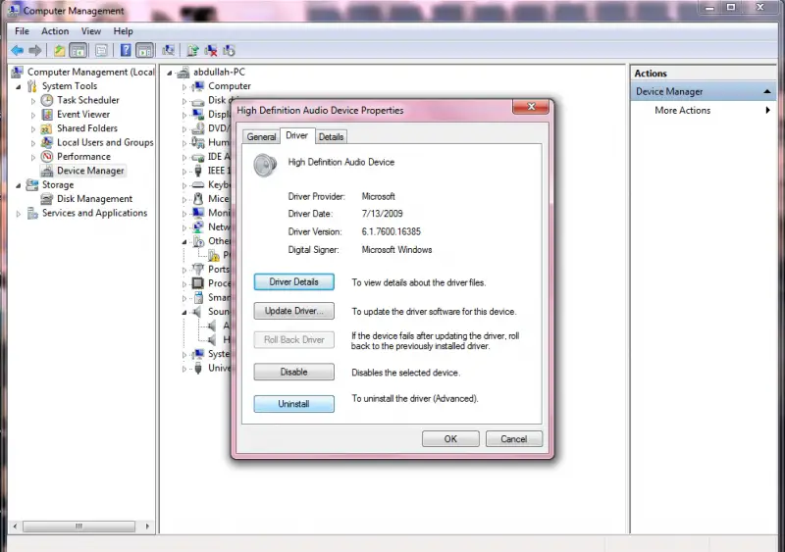785x552 pixels.
Task: Click the Uninstall button
Action: click(x=293, y=404)
